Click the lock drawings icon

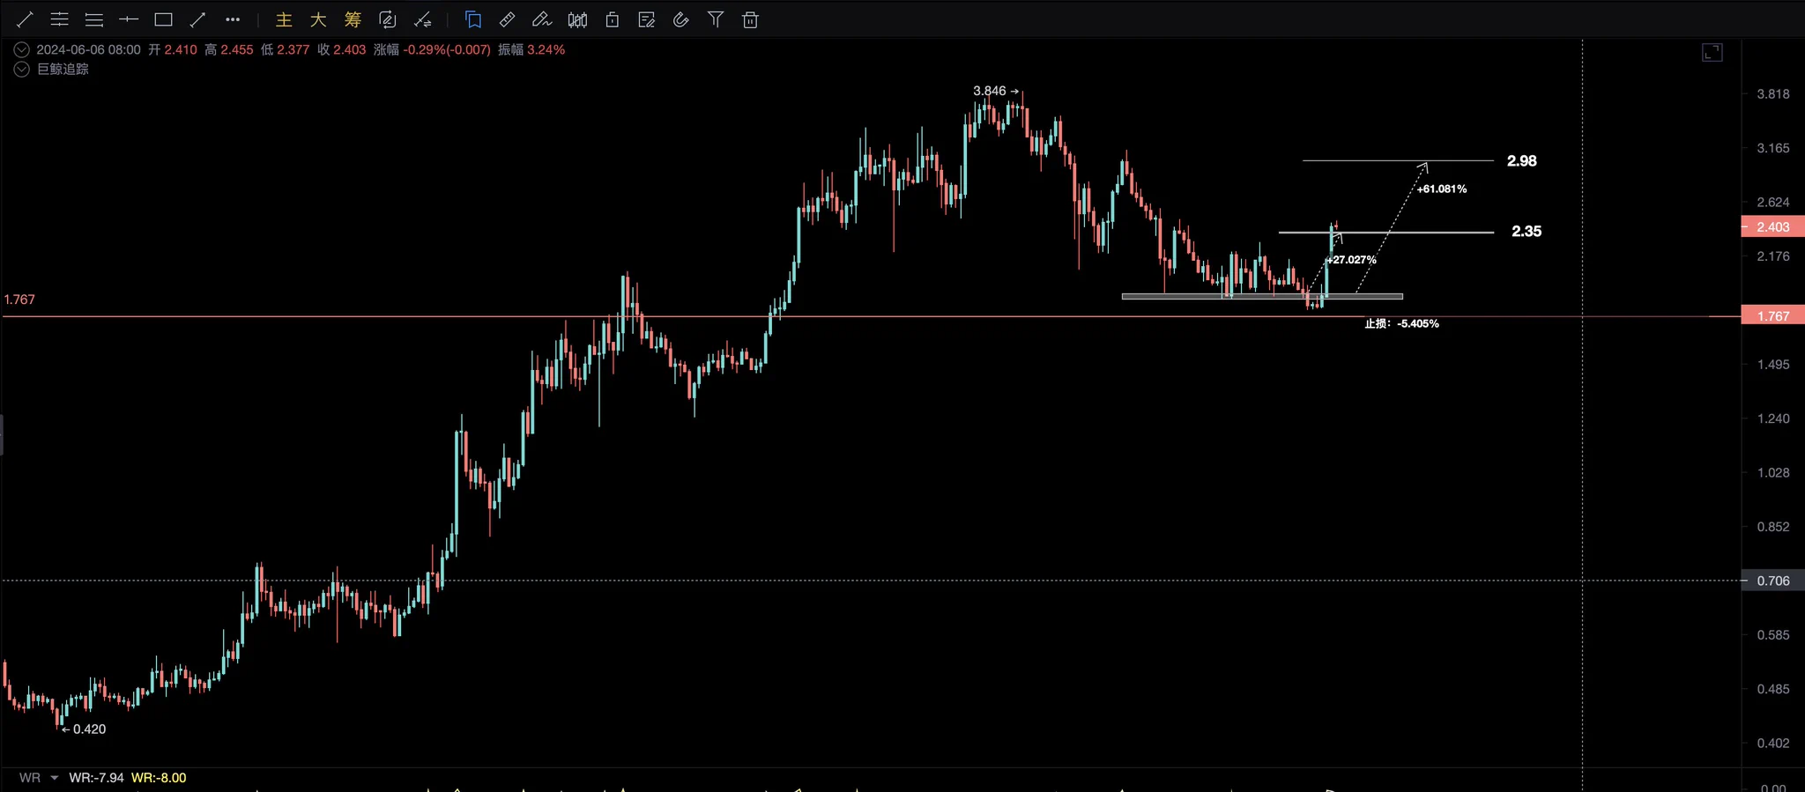click(x=612, y=19)
